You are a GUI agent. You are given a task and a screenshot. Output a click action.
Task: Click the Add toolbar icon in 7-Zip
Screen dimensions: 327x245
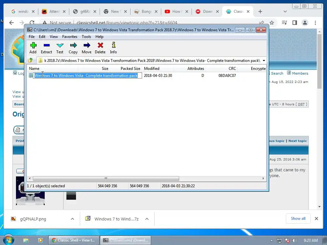33,48
